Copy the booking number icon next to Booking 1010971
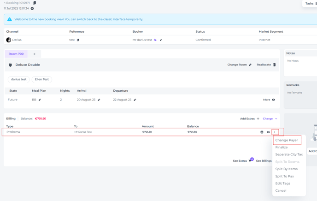The width and height of the screenshot is (317, 201). click(35, 3)
